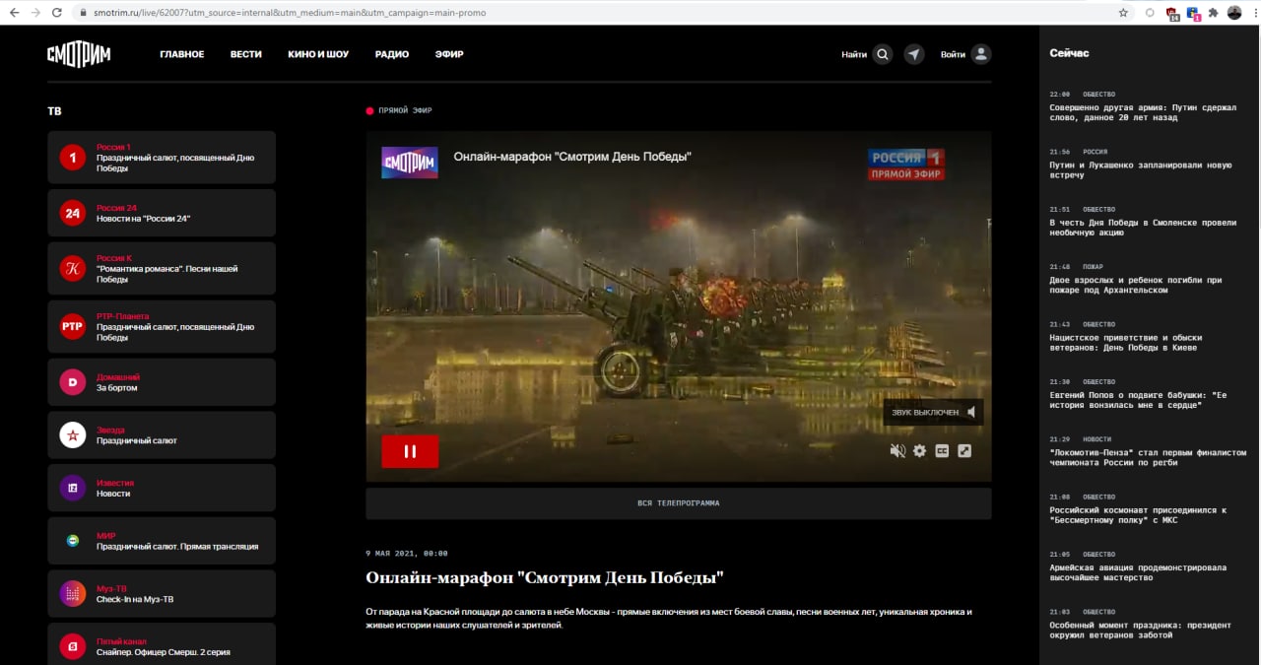Select the Россия 24 channel icon
Image resolution: width=1261 pixels, height=665 pixels.
coord(73,213)
